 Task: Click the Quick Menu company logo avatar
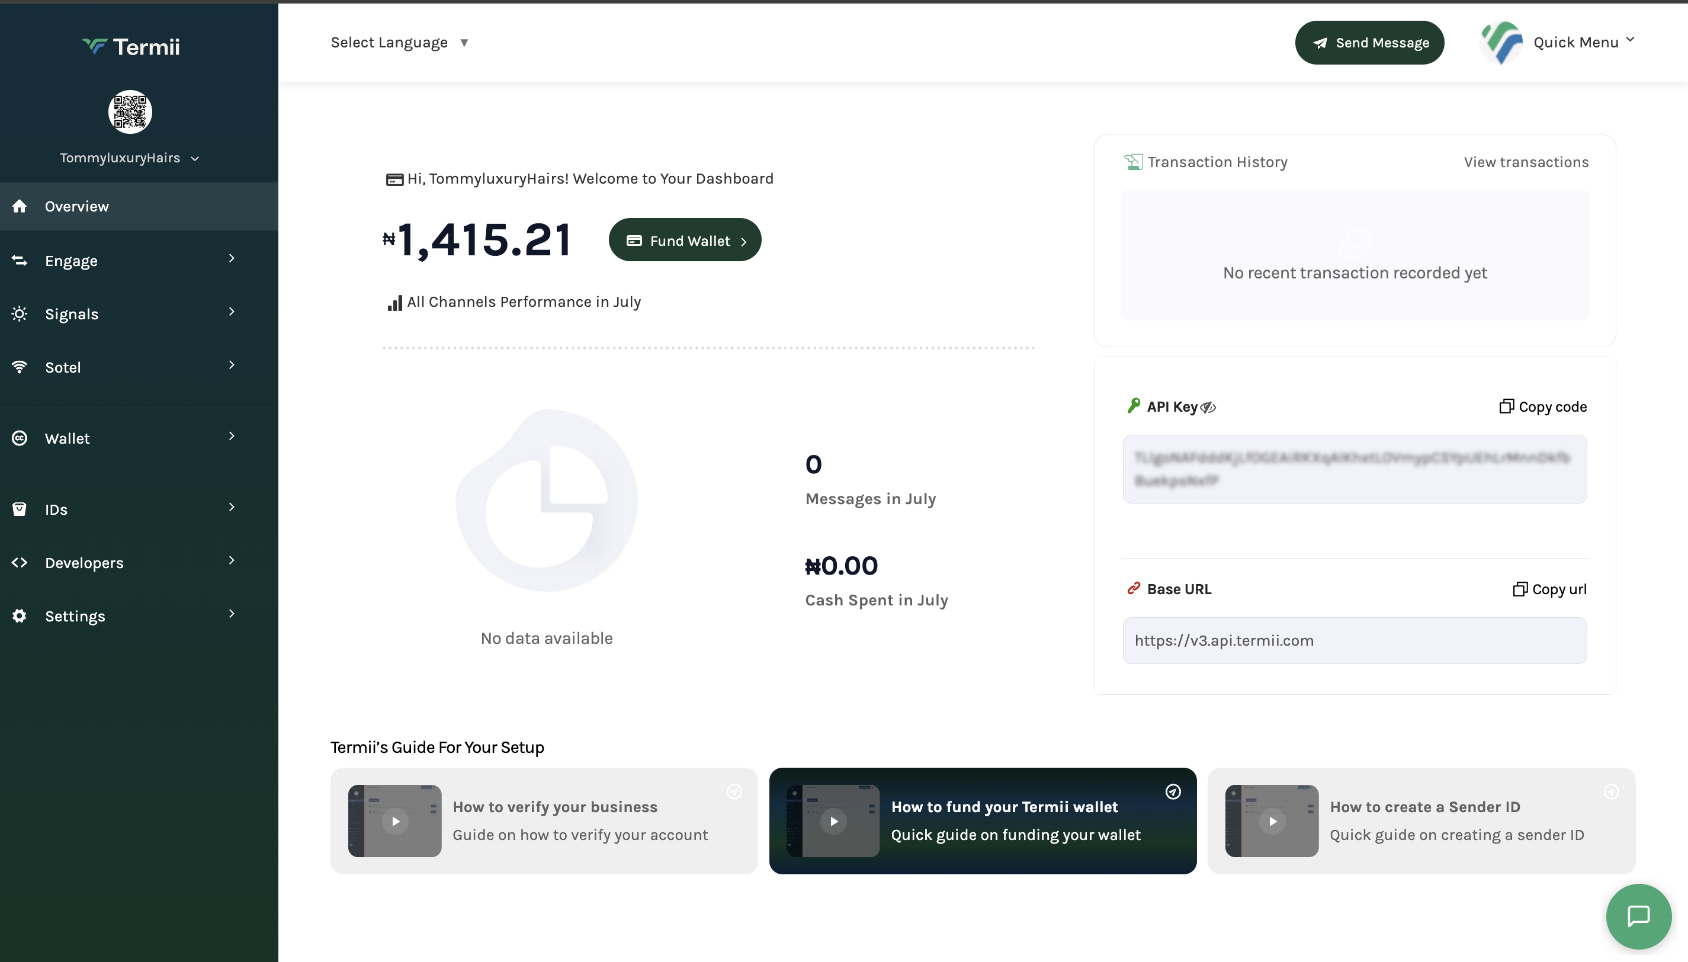coord(1501,42)
